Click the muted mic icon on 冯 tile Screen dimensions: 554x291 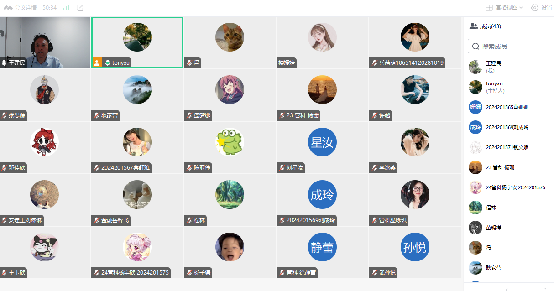pos(189,63)
